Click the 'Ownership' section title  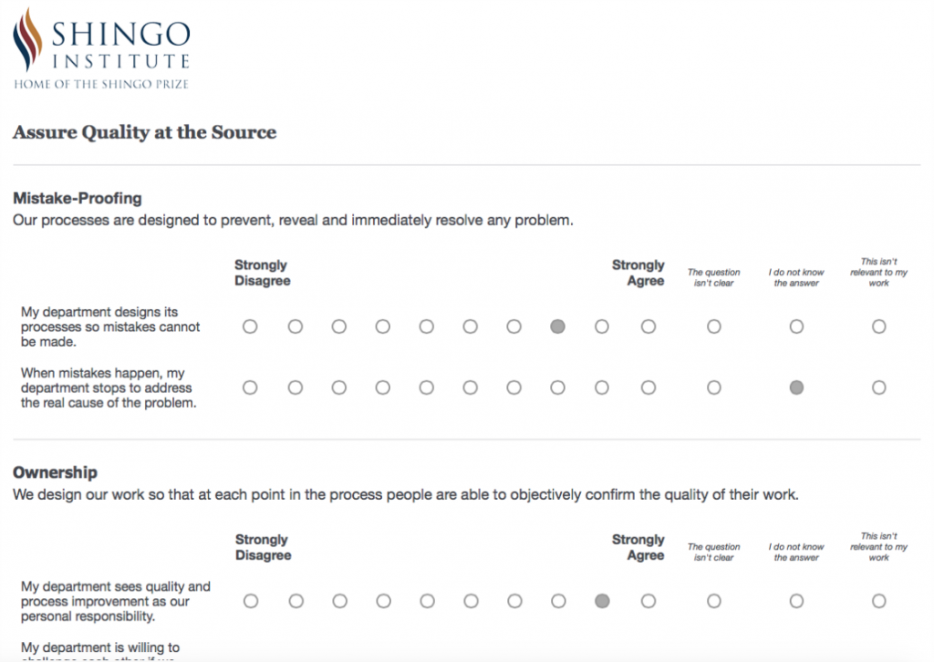(x=53, y=472)
